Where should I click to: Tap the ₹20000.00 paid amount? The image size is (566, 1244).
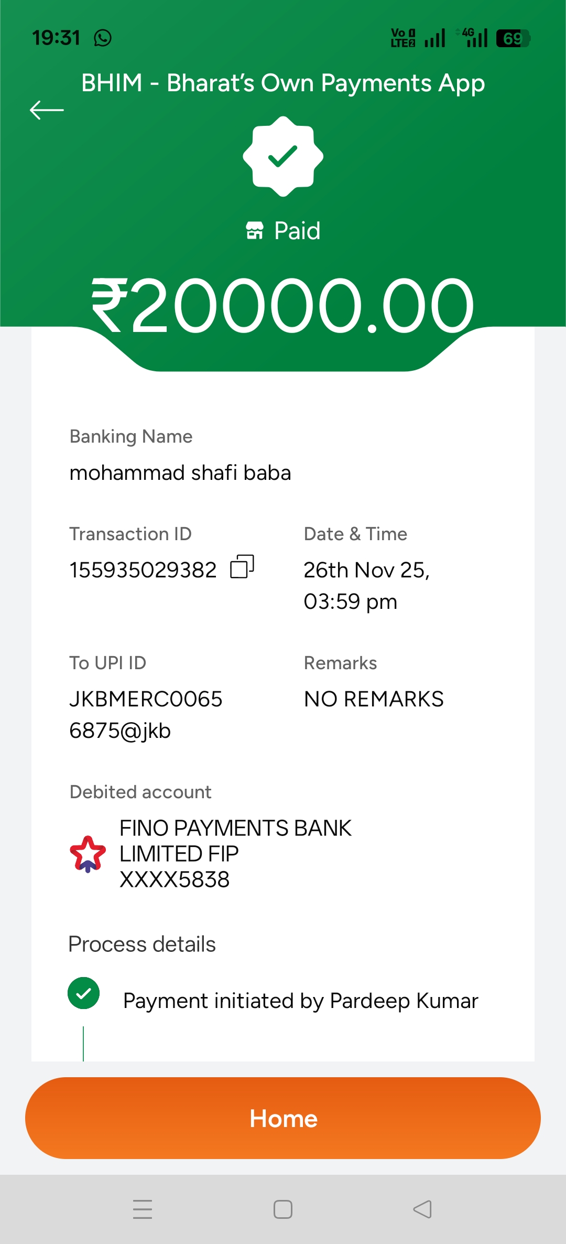pyautogui.click(x=283, y=306)
